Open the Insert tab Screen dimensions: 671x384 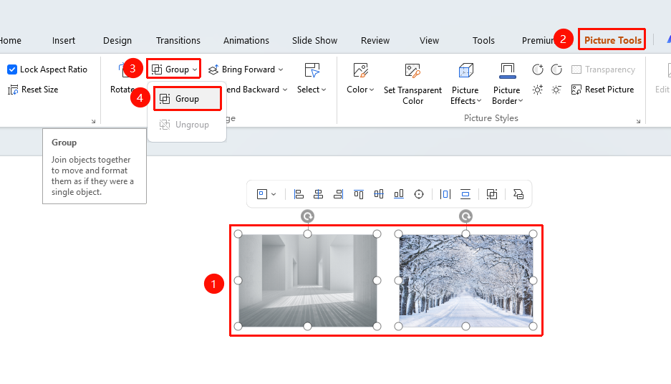click(63, 40)
